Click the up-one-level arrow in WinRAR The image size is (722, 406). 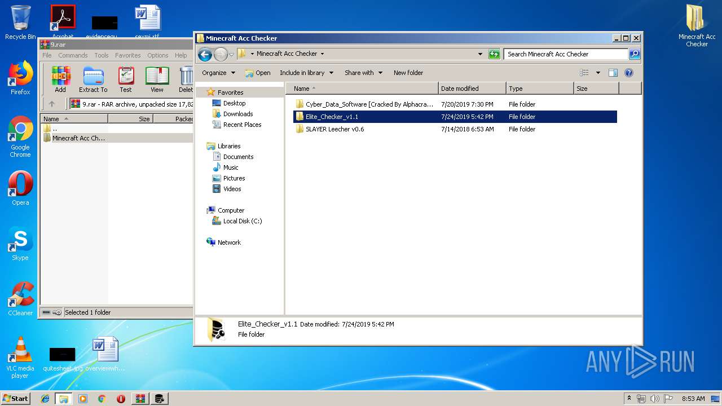[52, 104]
